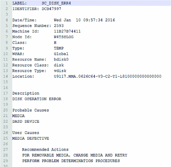Click DISK OPERATION ERROR text

click(x=37, y=99)
